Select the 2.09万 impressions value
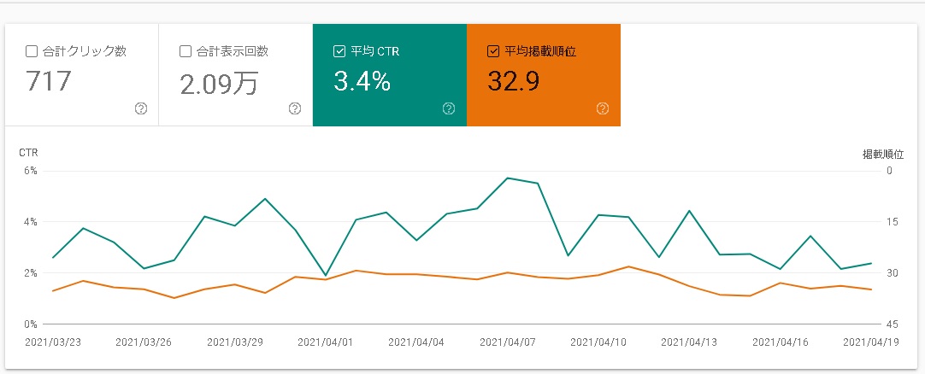Viewport: 925px width, 374px height. point(219,83)
